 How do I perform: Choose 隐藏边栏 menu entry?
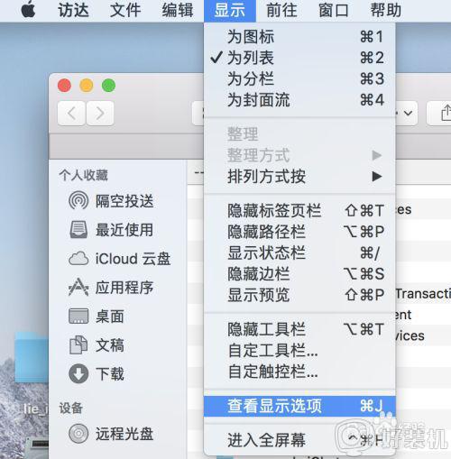pyautogui.click(x=299, y=273)
